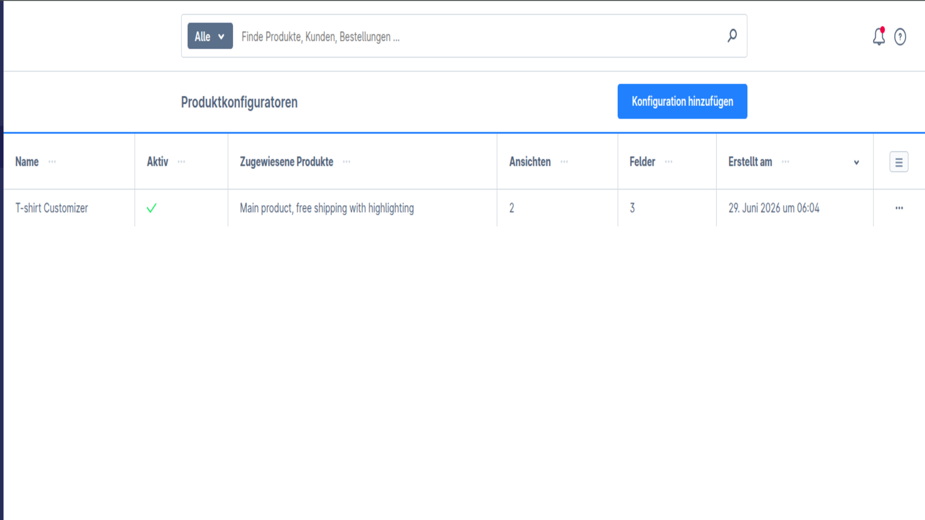Sort by Erstellt am header text

750,162
